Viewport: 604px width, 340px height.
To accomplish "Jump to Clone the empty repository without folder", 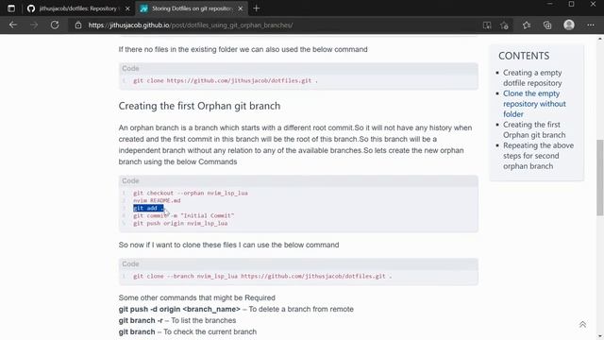I will pyautogui.click(x=534, y=104).
